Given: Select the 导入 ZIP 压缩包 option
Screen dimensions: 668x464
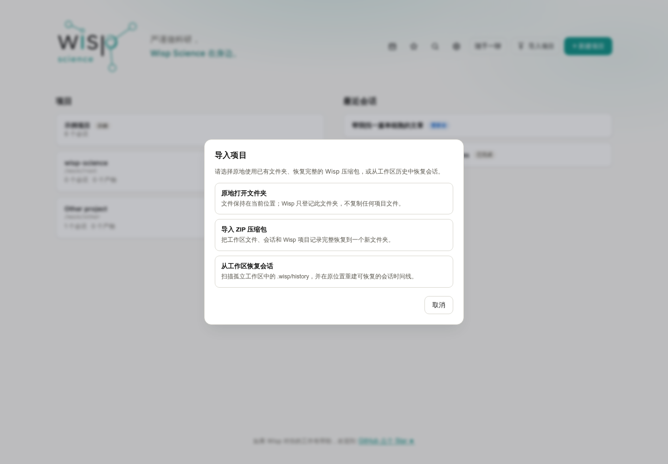Looking at the screenshot, I should point(334,235).
